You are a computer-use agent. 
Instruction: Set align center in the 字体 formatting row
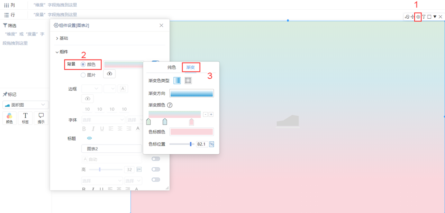click(x=120, y=129)
